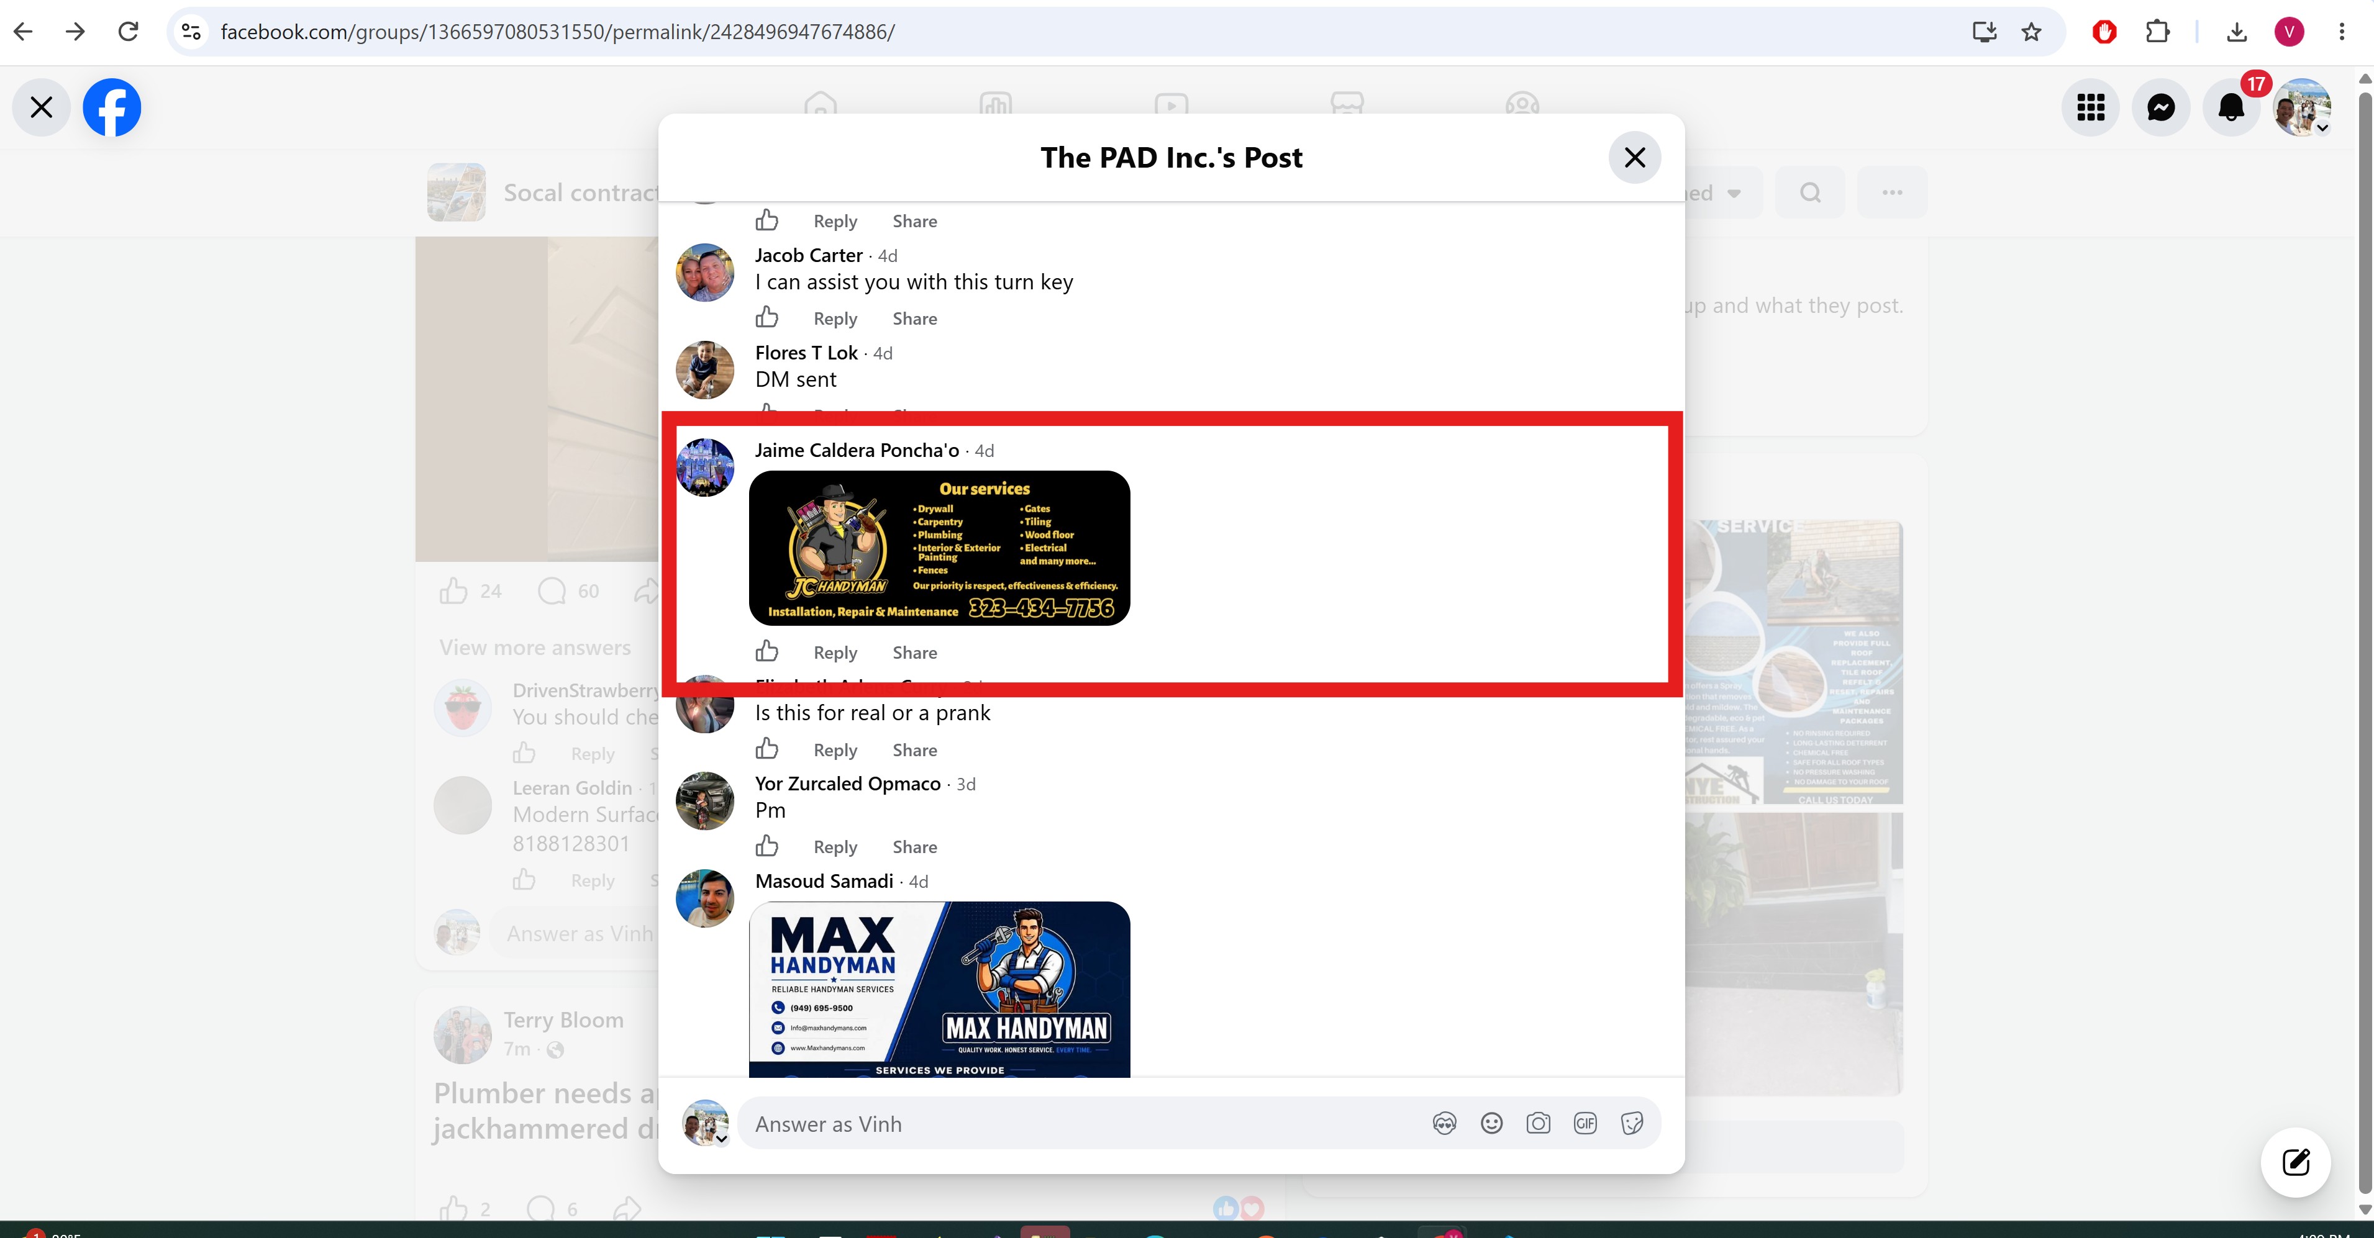Share the comment above Jacob Carter's

(914, 221)
